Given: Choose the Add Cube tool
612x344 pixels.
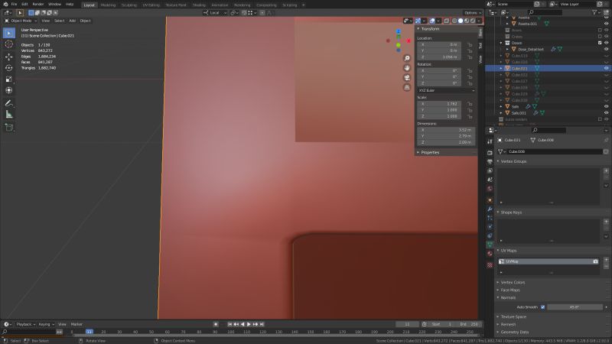Looking at the screenshot, I should pos(9,127).
